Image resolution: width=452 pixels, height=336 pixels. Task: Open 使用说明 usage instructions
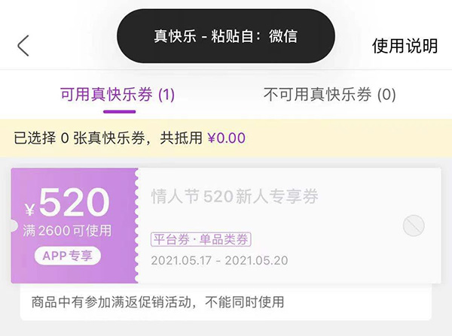[405, 46]
